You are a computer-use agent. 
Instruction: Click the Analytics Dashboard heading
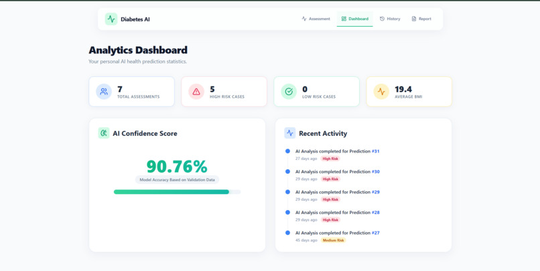[138, 50]
